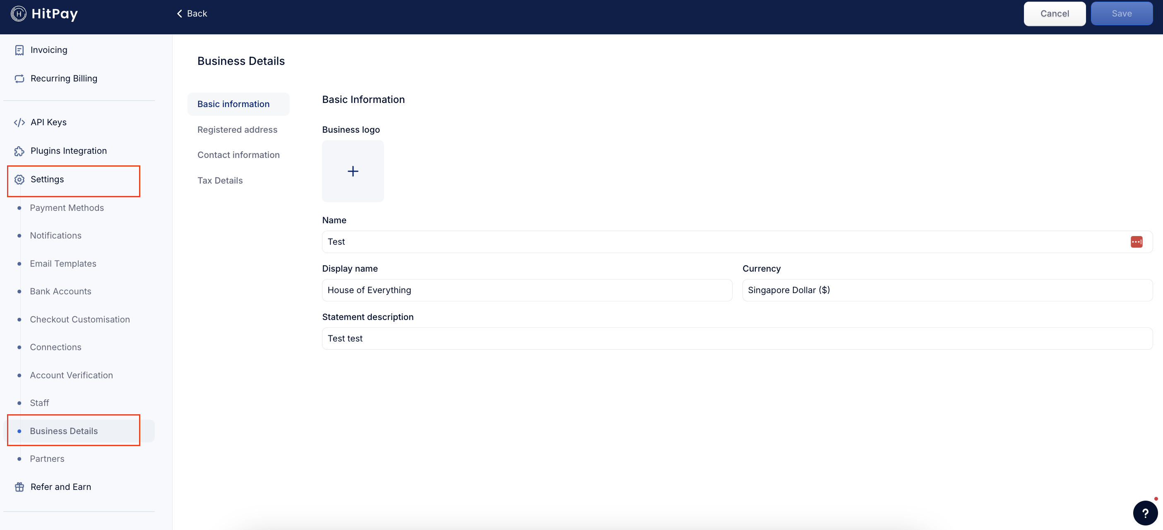Screen dimensions: 1163x530
Task: Click the Invoicing receipt icon
Action: [x=19, y=50]
